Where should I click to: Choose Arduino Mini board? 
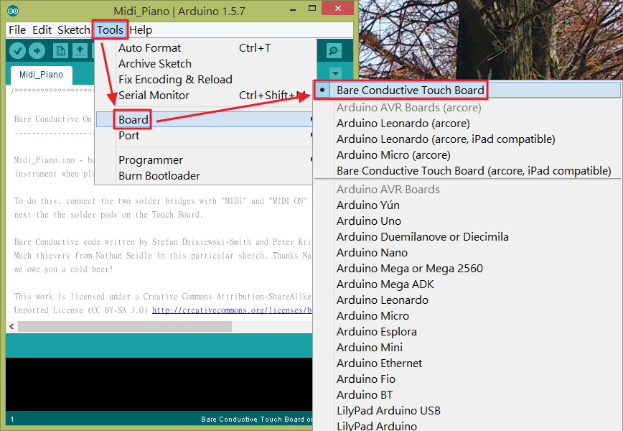tap(468, 348)
